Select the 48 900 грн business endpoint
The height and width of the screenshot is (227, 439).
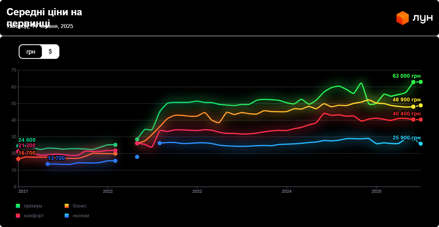pyautogui.click(x=420, y=105)
